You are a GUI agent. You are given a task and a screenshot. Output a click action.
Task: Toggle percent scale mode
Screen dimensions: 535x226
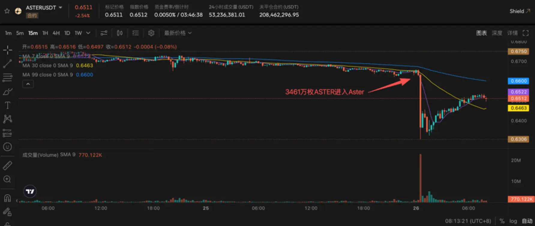point(502,221)
